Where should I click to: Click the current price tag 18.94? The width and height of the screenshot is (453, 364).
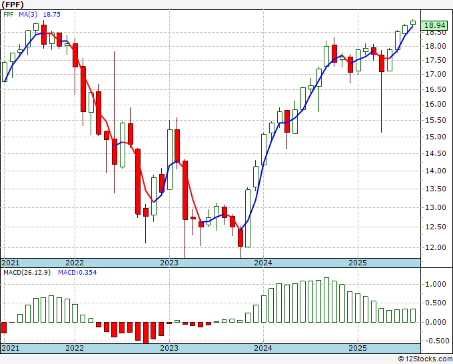tap(435, 25)
